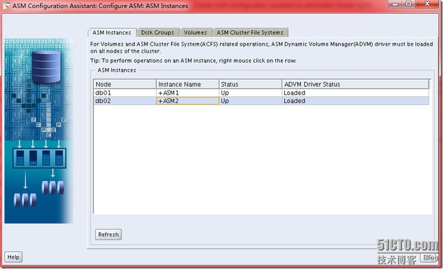Open the Volumes tab
This screenshot has height=269, width=443.
tap(196, 33)
